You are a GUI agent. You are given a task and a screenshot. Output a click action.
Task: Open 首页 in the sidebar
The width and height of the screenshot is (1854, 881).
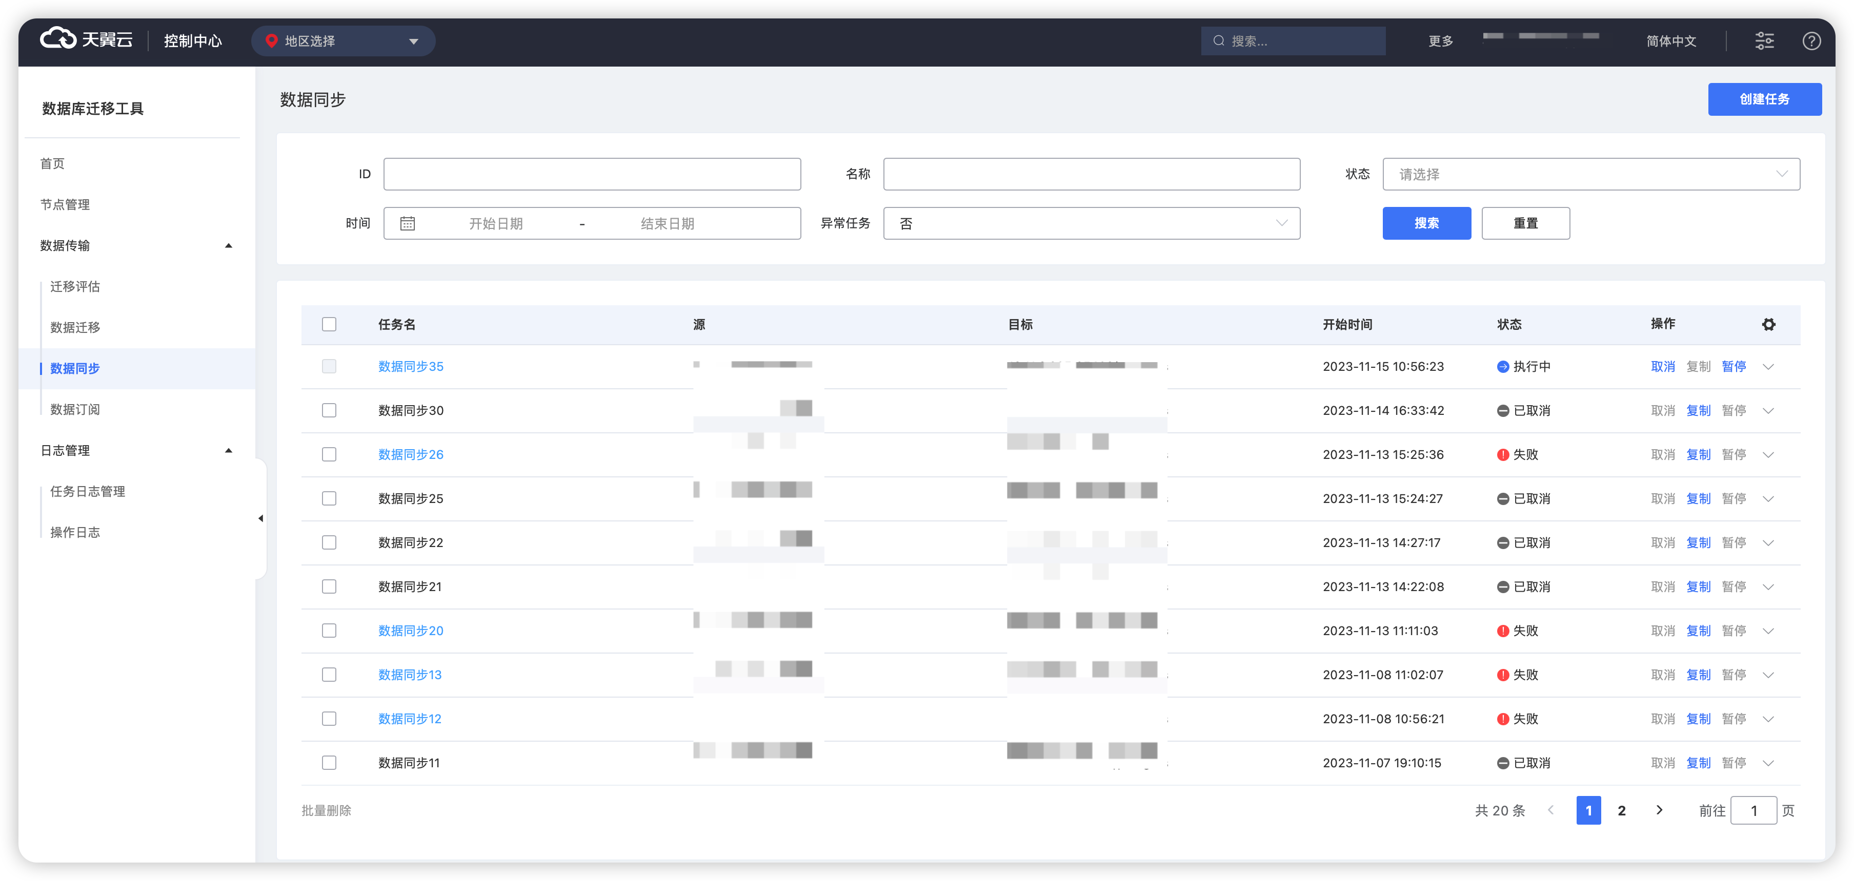pos(52,164)
